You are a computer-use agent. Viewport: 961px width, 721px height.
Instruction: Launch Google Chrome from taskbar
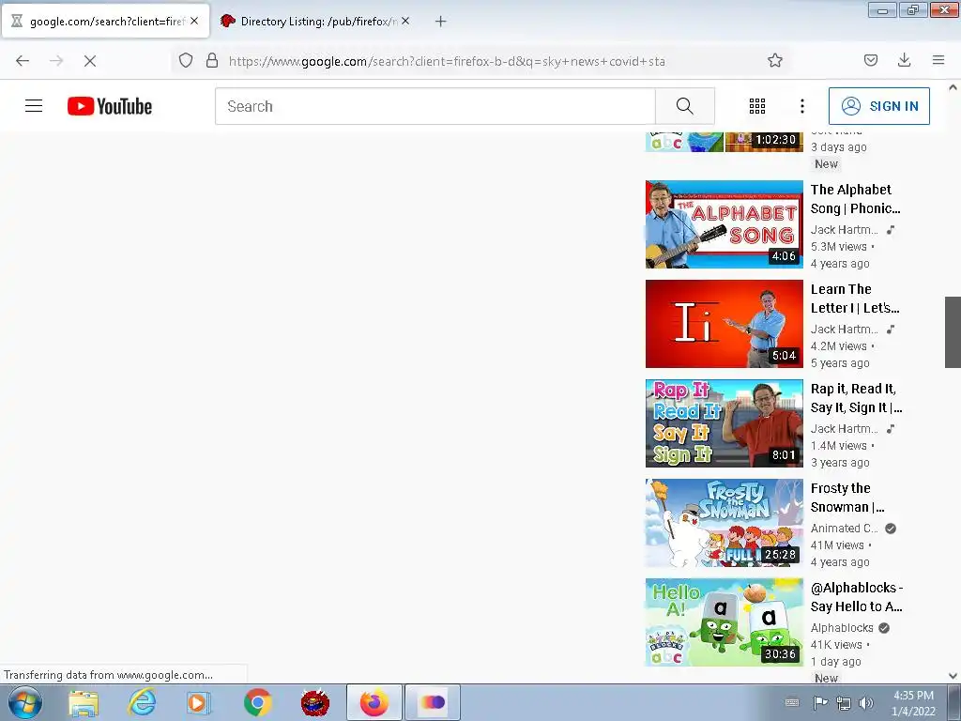[x=257, y=702]
